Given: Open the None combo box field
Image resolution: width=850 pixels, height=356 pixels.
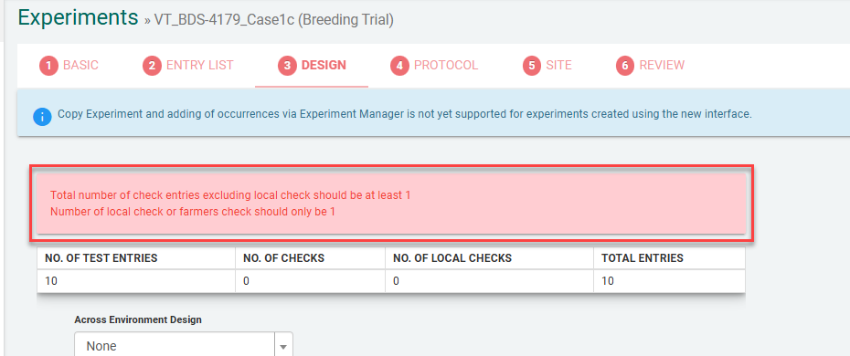Looking at the screenshot, I should click(x=183, y=345).
